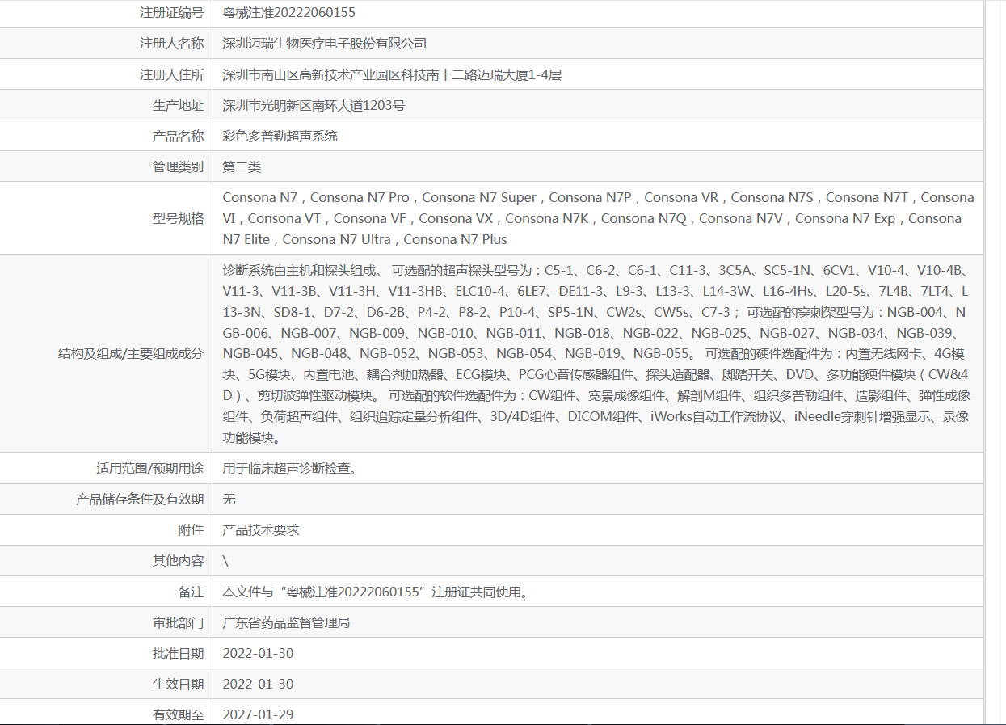Click the structure description paragraph starting 诊断系统由主机和探头组成
This screenshot has width=1006, height=725.
tap(596, 353)
